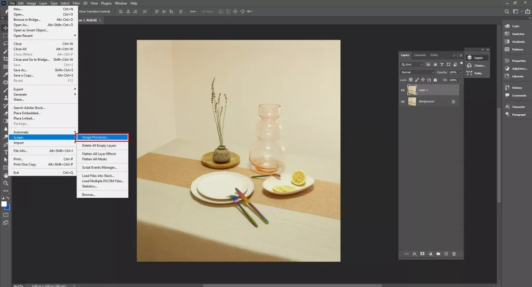The width and height of the screenshot is (532, 287).
Task: Select the Brush tool
Action: click(5, 90)
